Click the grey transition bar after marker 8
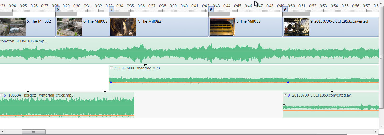 point(219,14)
